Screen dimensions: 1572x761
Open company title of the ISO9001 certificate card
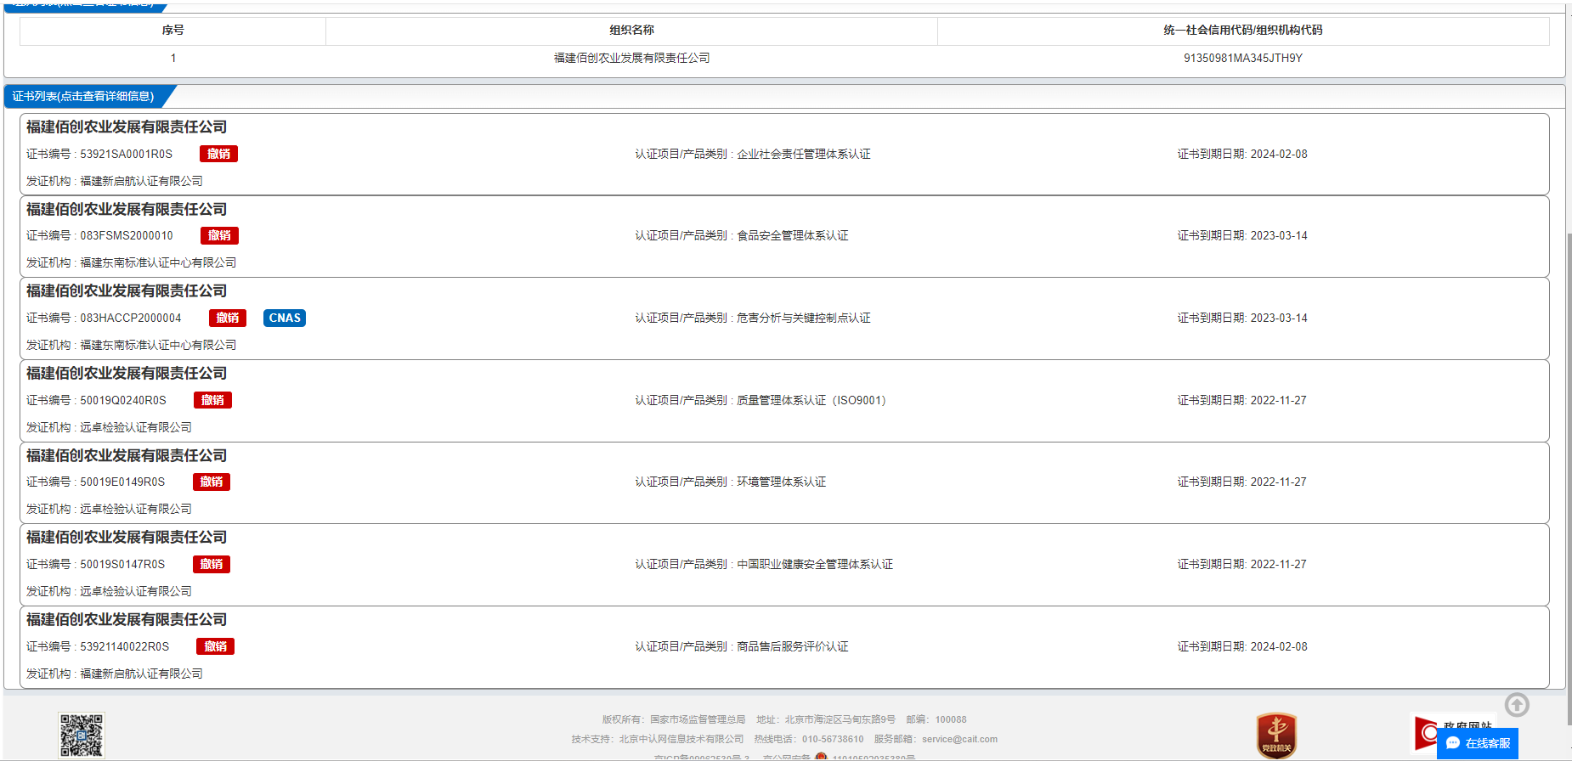[127, 373]
